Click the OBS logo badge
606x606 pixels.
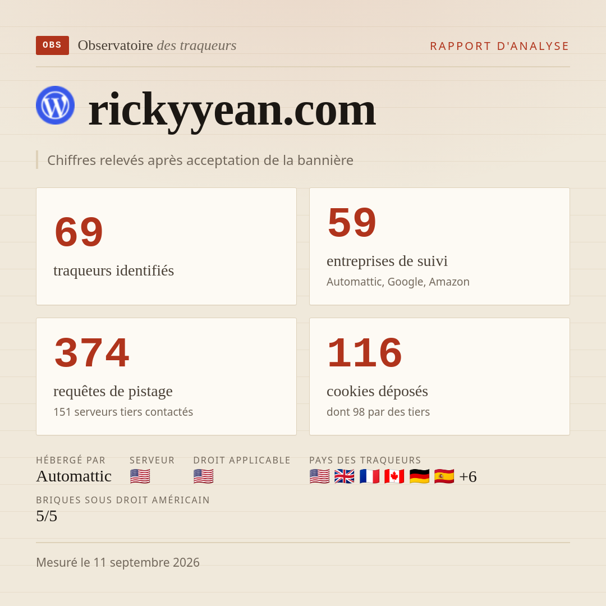[x=53, y=45]
